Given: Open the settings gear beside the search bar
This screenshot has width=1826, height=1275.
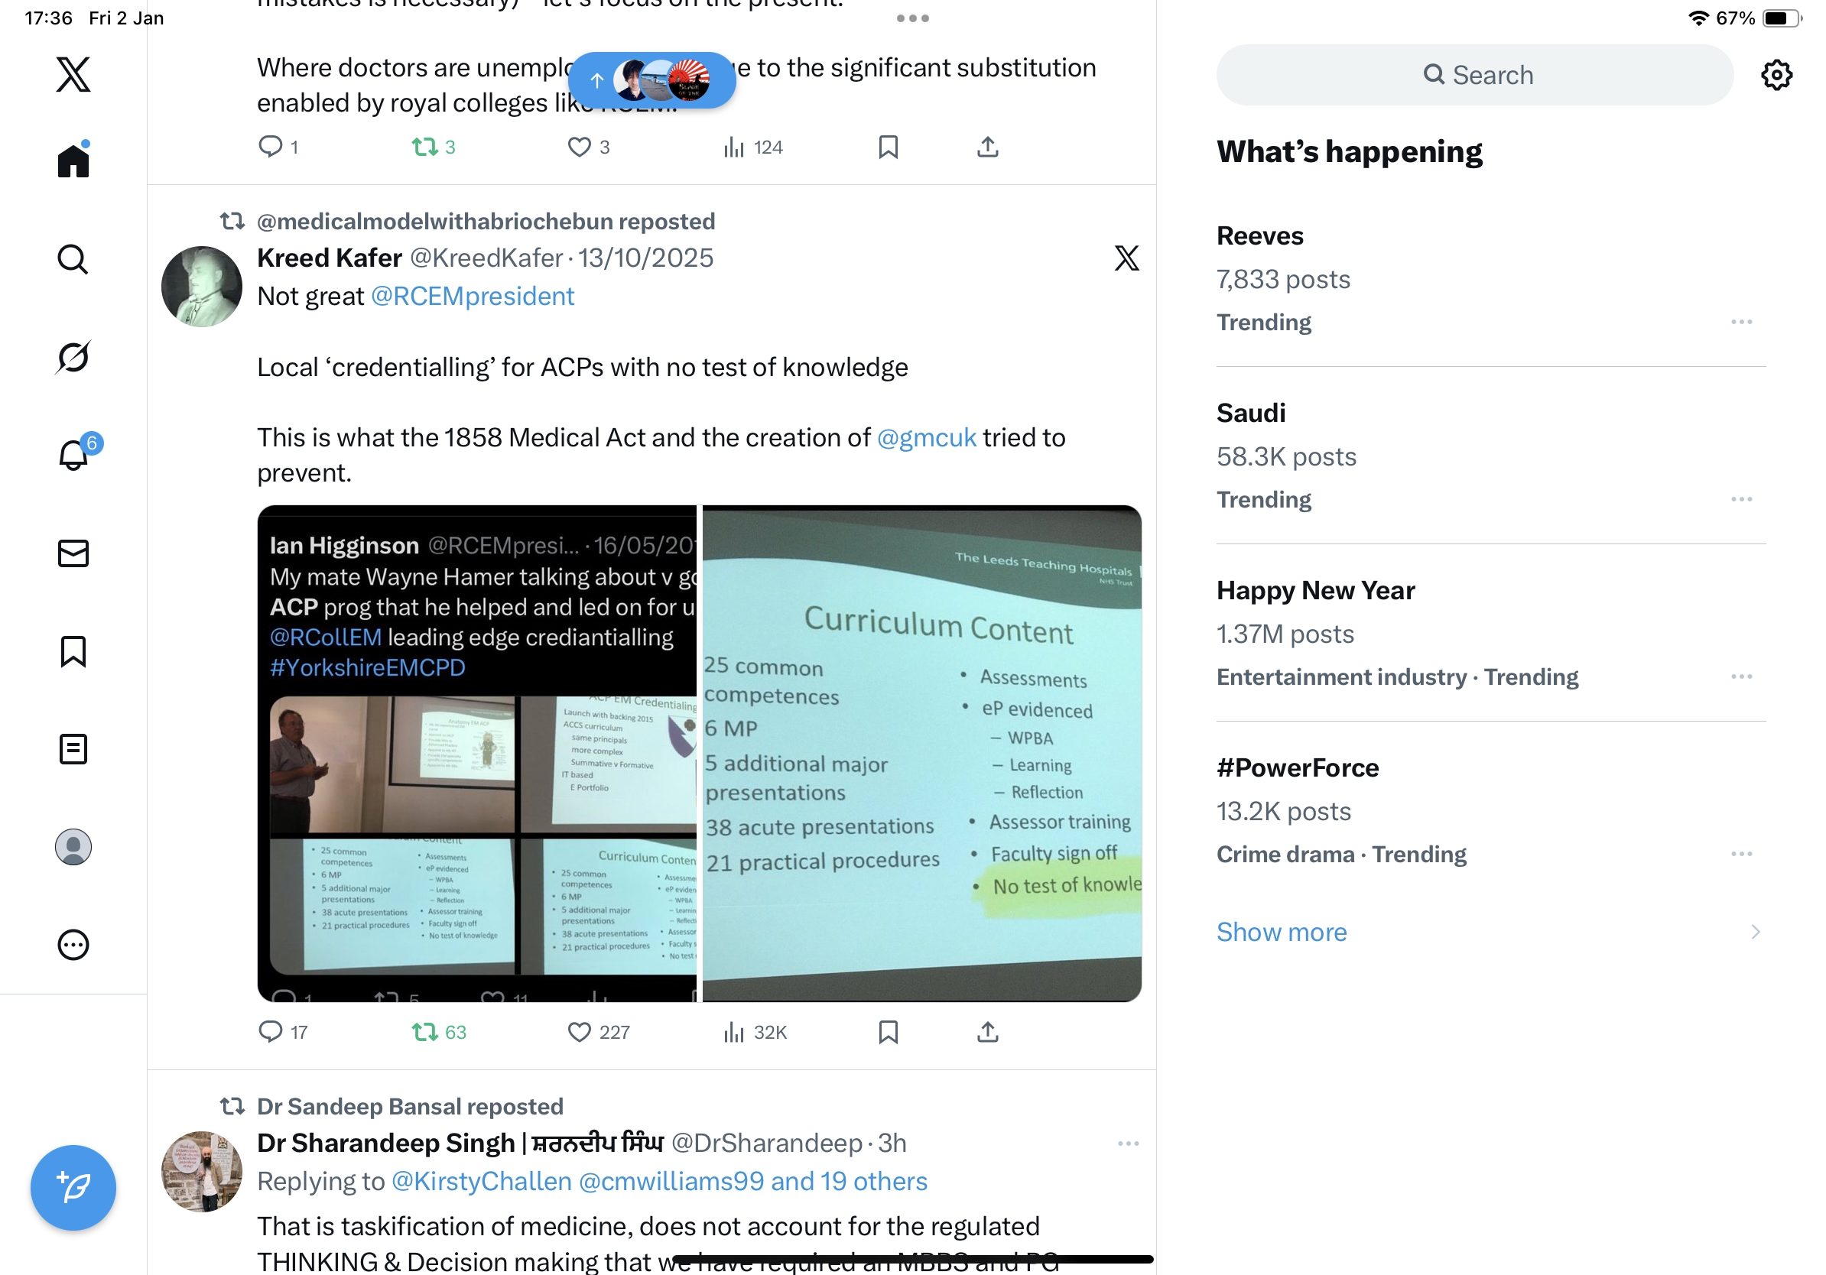Looking at the screenshot, I should [x=1776, y=75].
